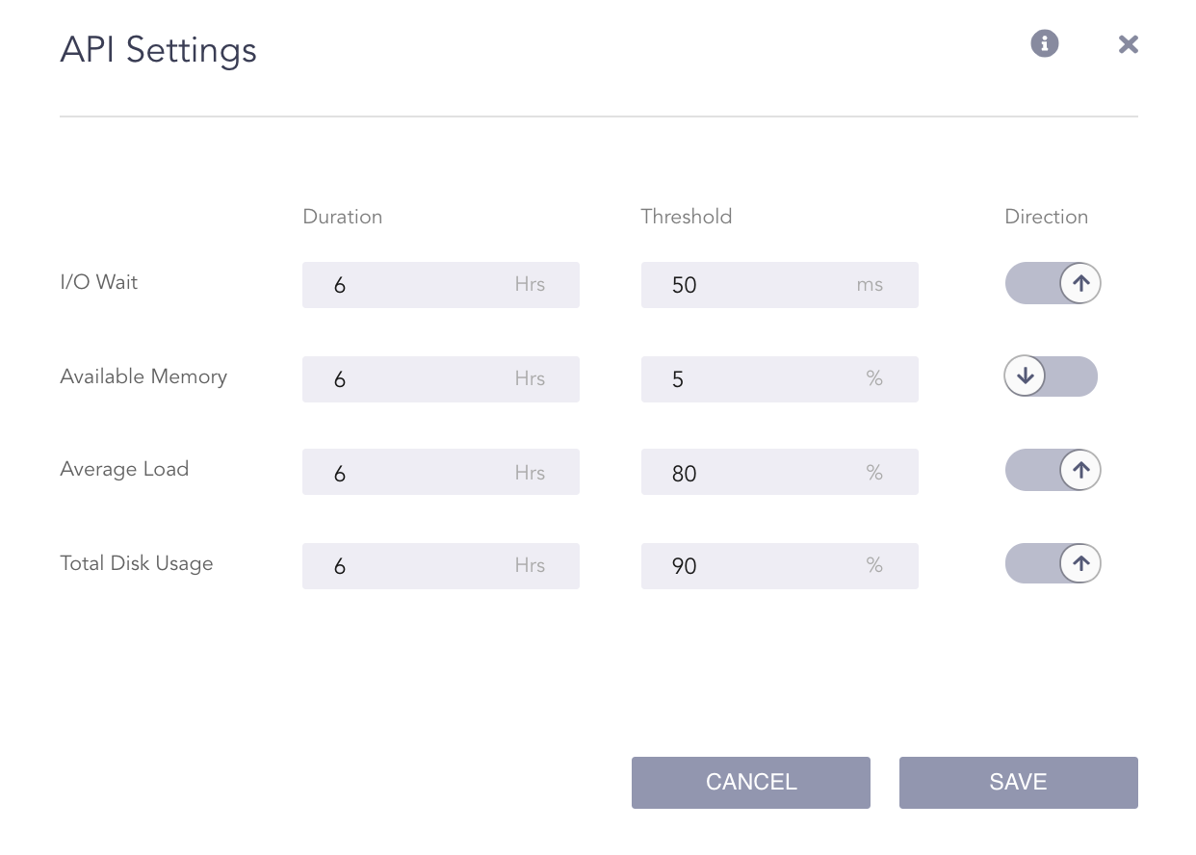
Task: Click the Total Disk Usage threshold field showing 90%
Action: [779, 566]
